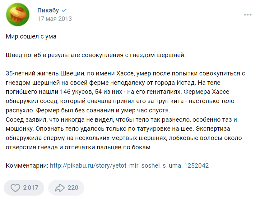Open the Пикабу community avatar

click(x=18, y=14)
